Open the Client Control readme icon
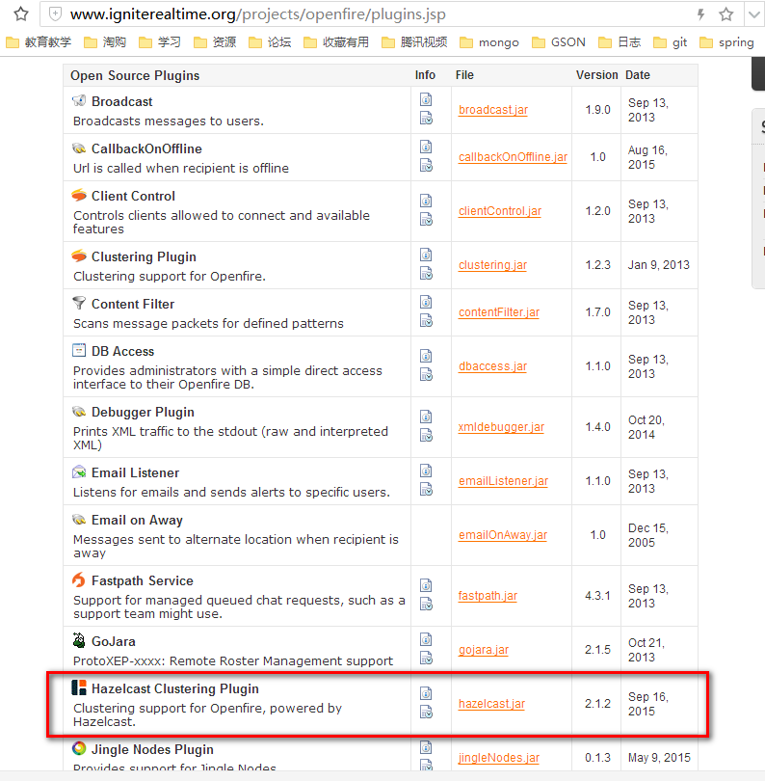Viewport: 765px width, 781px height. pos(426,201)
